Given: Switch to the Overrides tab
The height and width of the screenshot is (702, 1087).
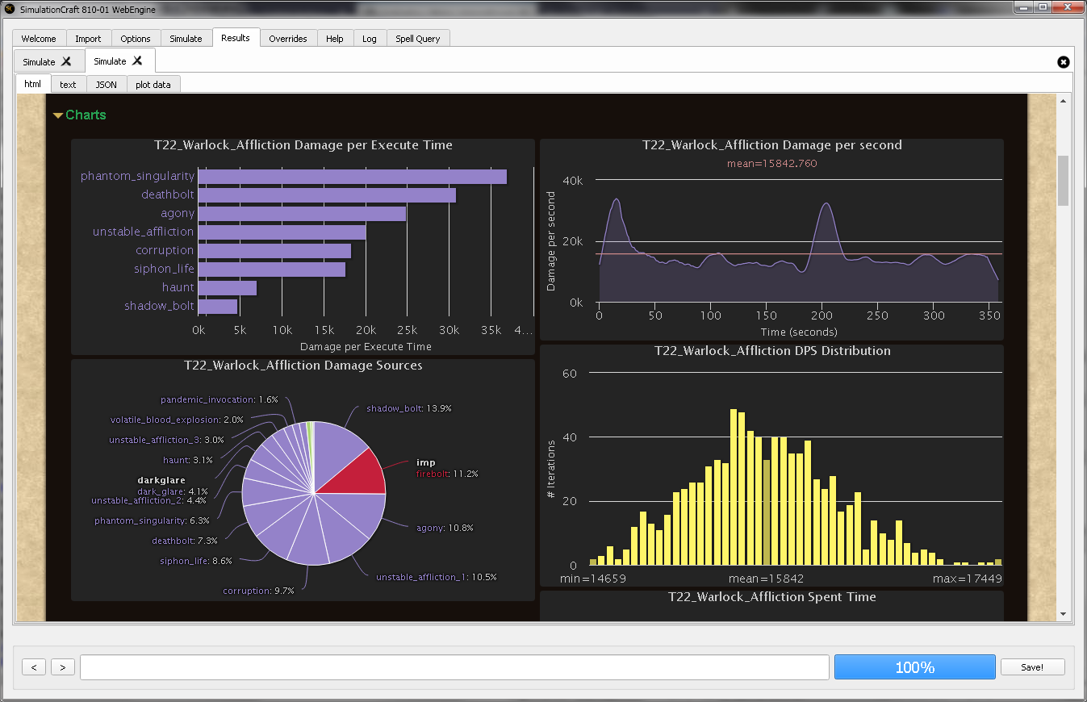Looking at the screenshot, I should [287, 39].
